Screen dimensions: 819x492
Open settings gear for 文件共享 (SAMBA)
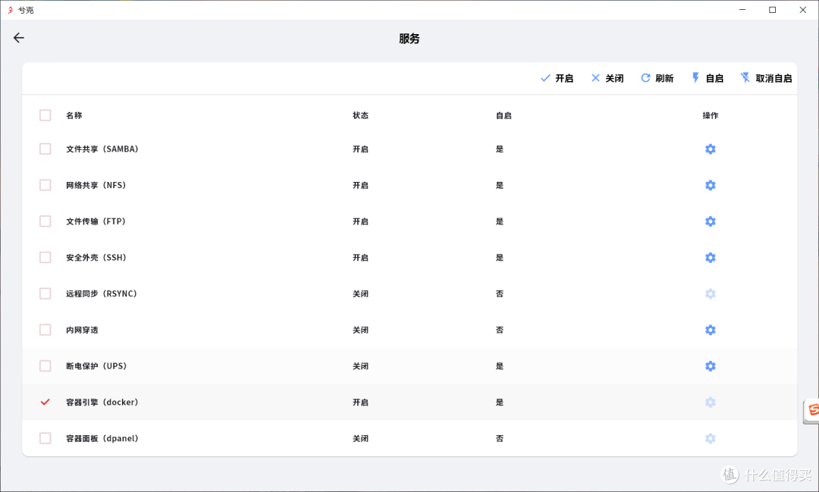click(x=710, y=149)
